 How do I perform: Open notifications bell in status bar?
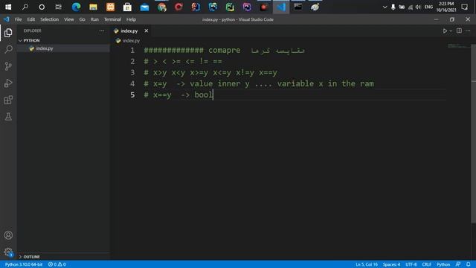click(468, 264)
